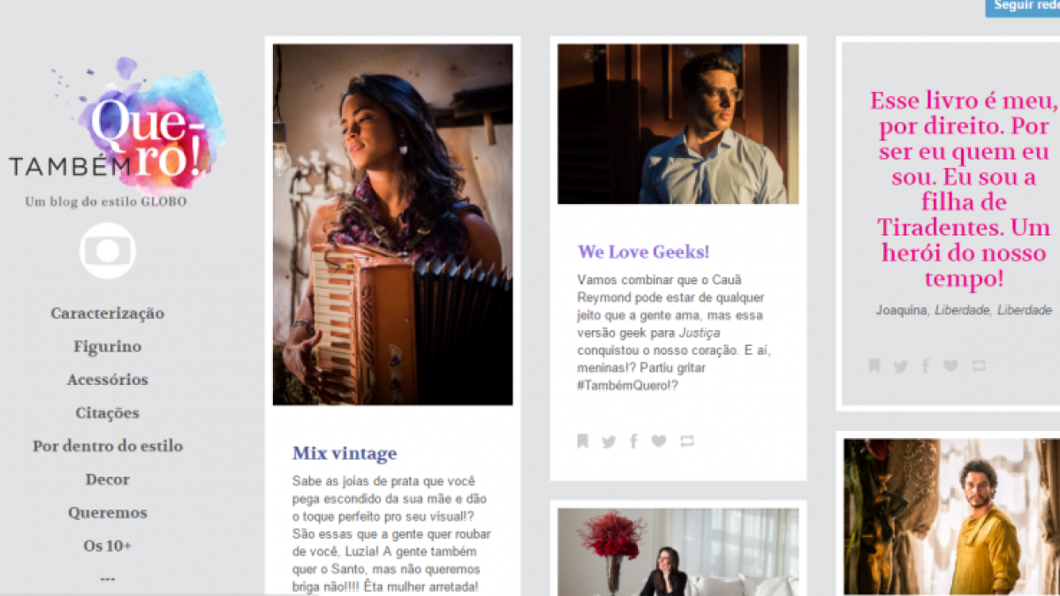The width and height of the screenshot is (1060, 596).
Task: Reblog the Joaquina quote post
Action: tap(979, 366)
